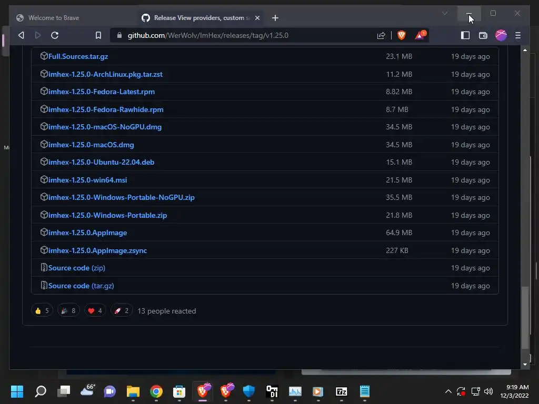Download imhex-1.25.0-Ubuntu-22.04.deb

[102, 162]
